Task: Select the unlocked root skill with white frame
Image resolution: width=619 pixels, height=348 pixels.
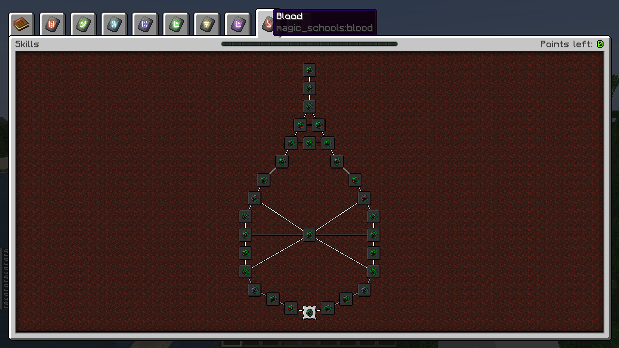Action: [x=309, y=312]
